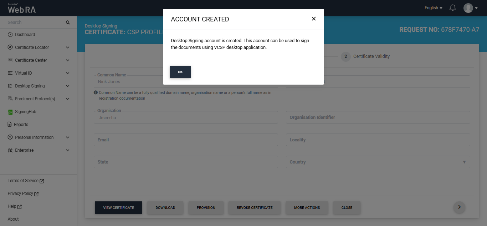Viewport: 487px width, 226px height.
Task: Close the Account Created dialog with X
Action: pyautogui.click(x=314, y=19)
